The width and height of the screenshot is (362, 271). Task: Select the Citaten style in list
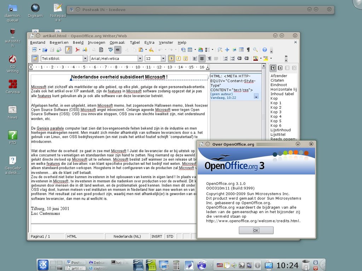[277, 80]
